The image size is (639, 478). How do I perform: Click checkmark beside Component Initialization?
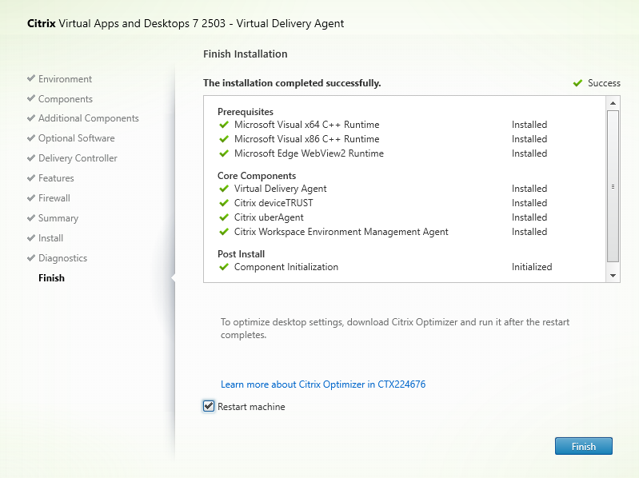tap(224, 267)
